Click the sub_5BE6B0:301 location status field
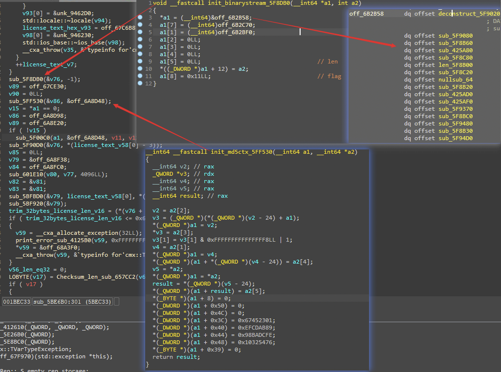The height and width of the screenshot is (372, 501). [73, 302]
